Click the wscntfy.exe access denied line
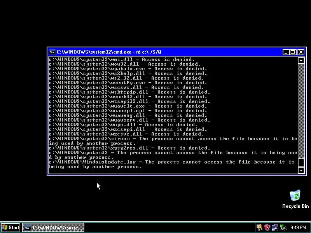 pos(128,83)
